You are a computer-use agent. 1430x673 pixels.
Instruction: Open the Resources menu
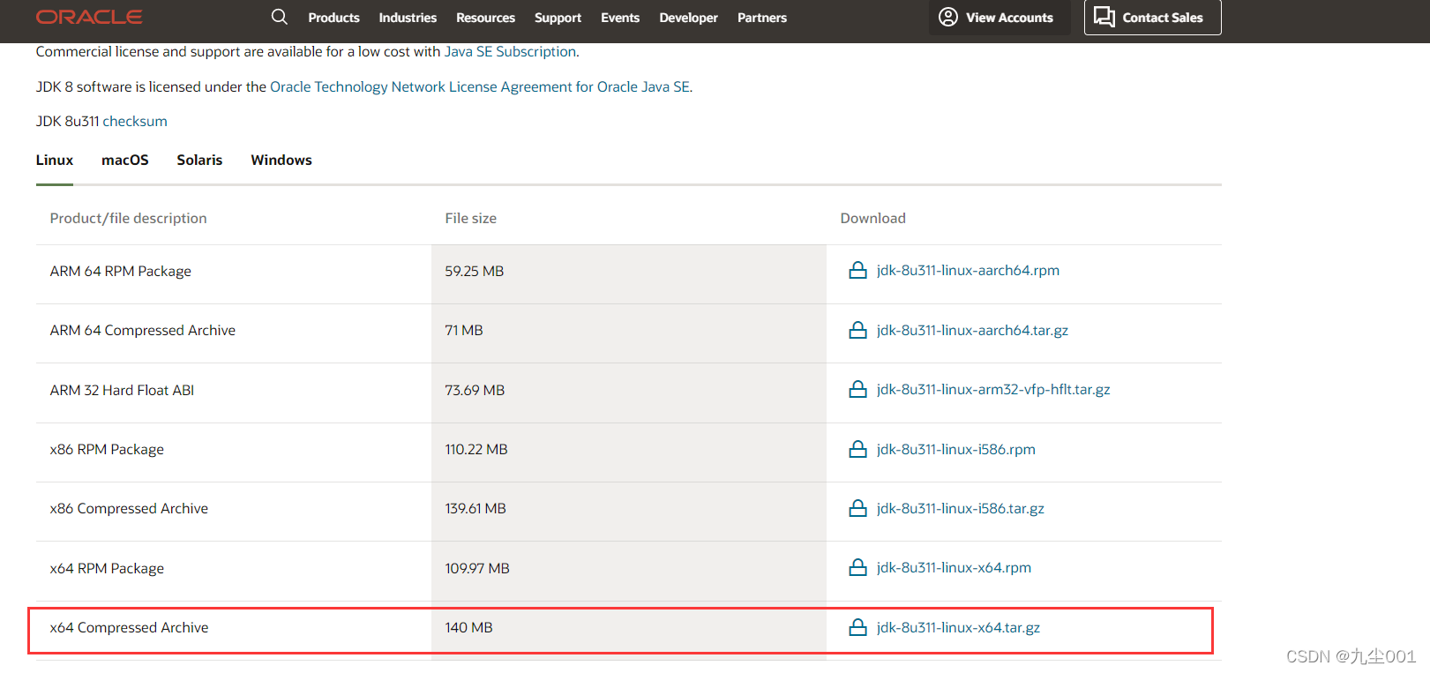click(485, 18)
